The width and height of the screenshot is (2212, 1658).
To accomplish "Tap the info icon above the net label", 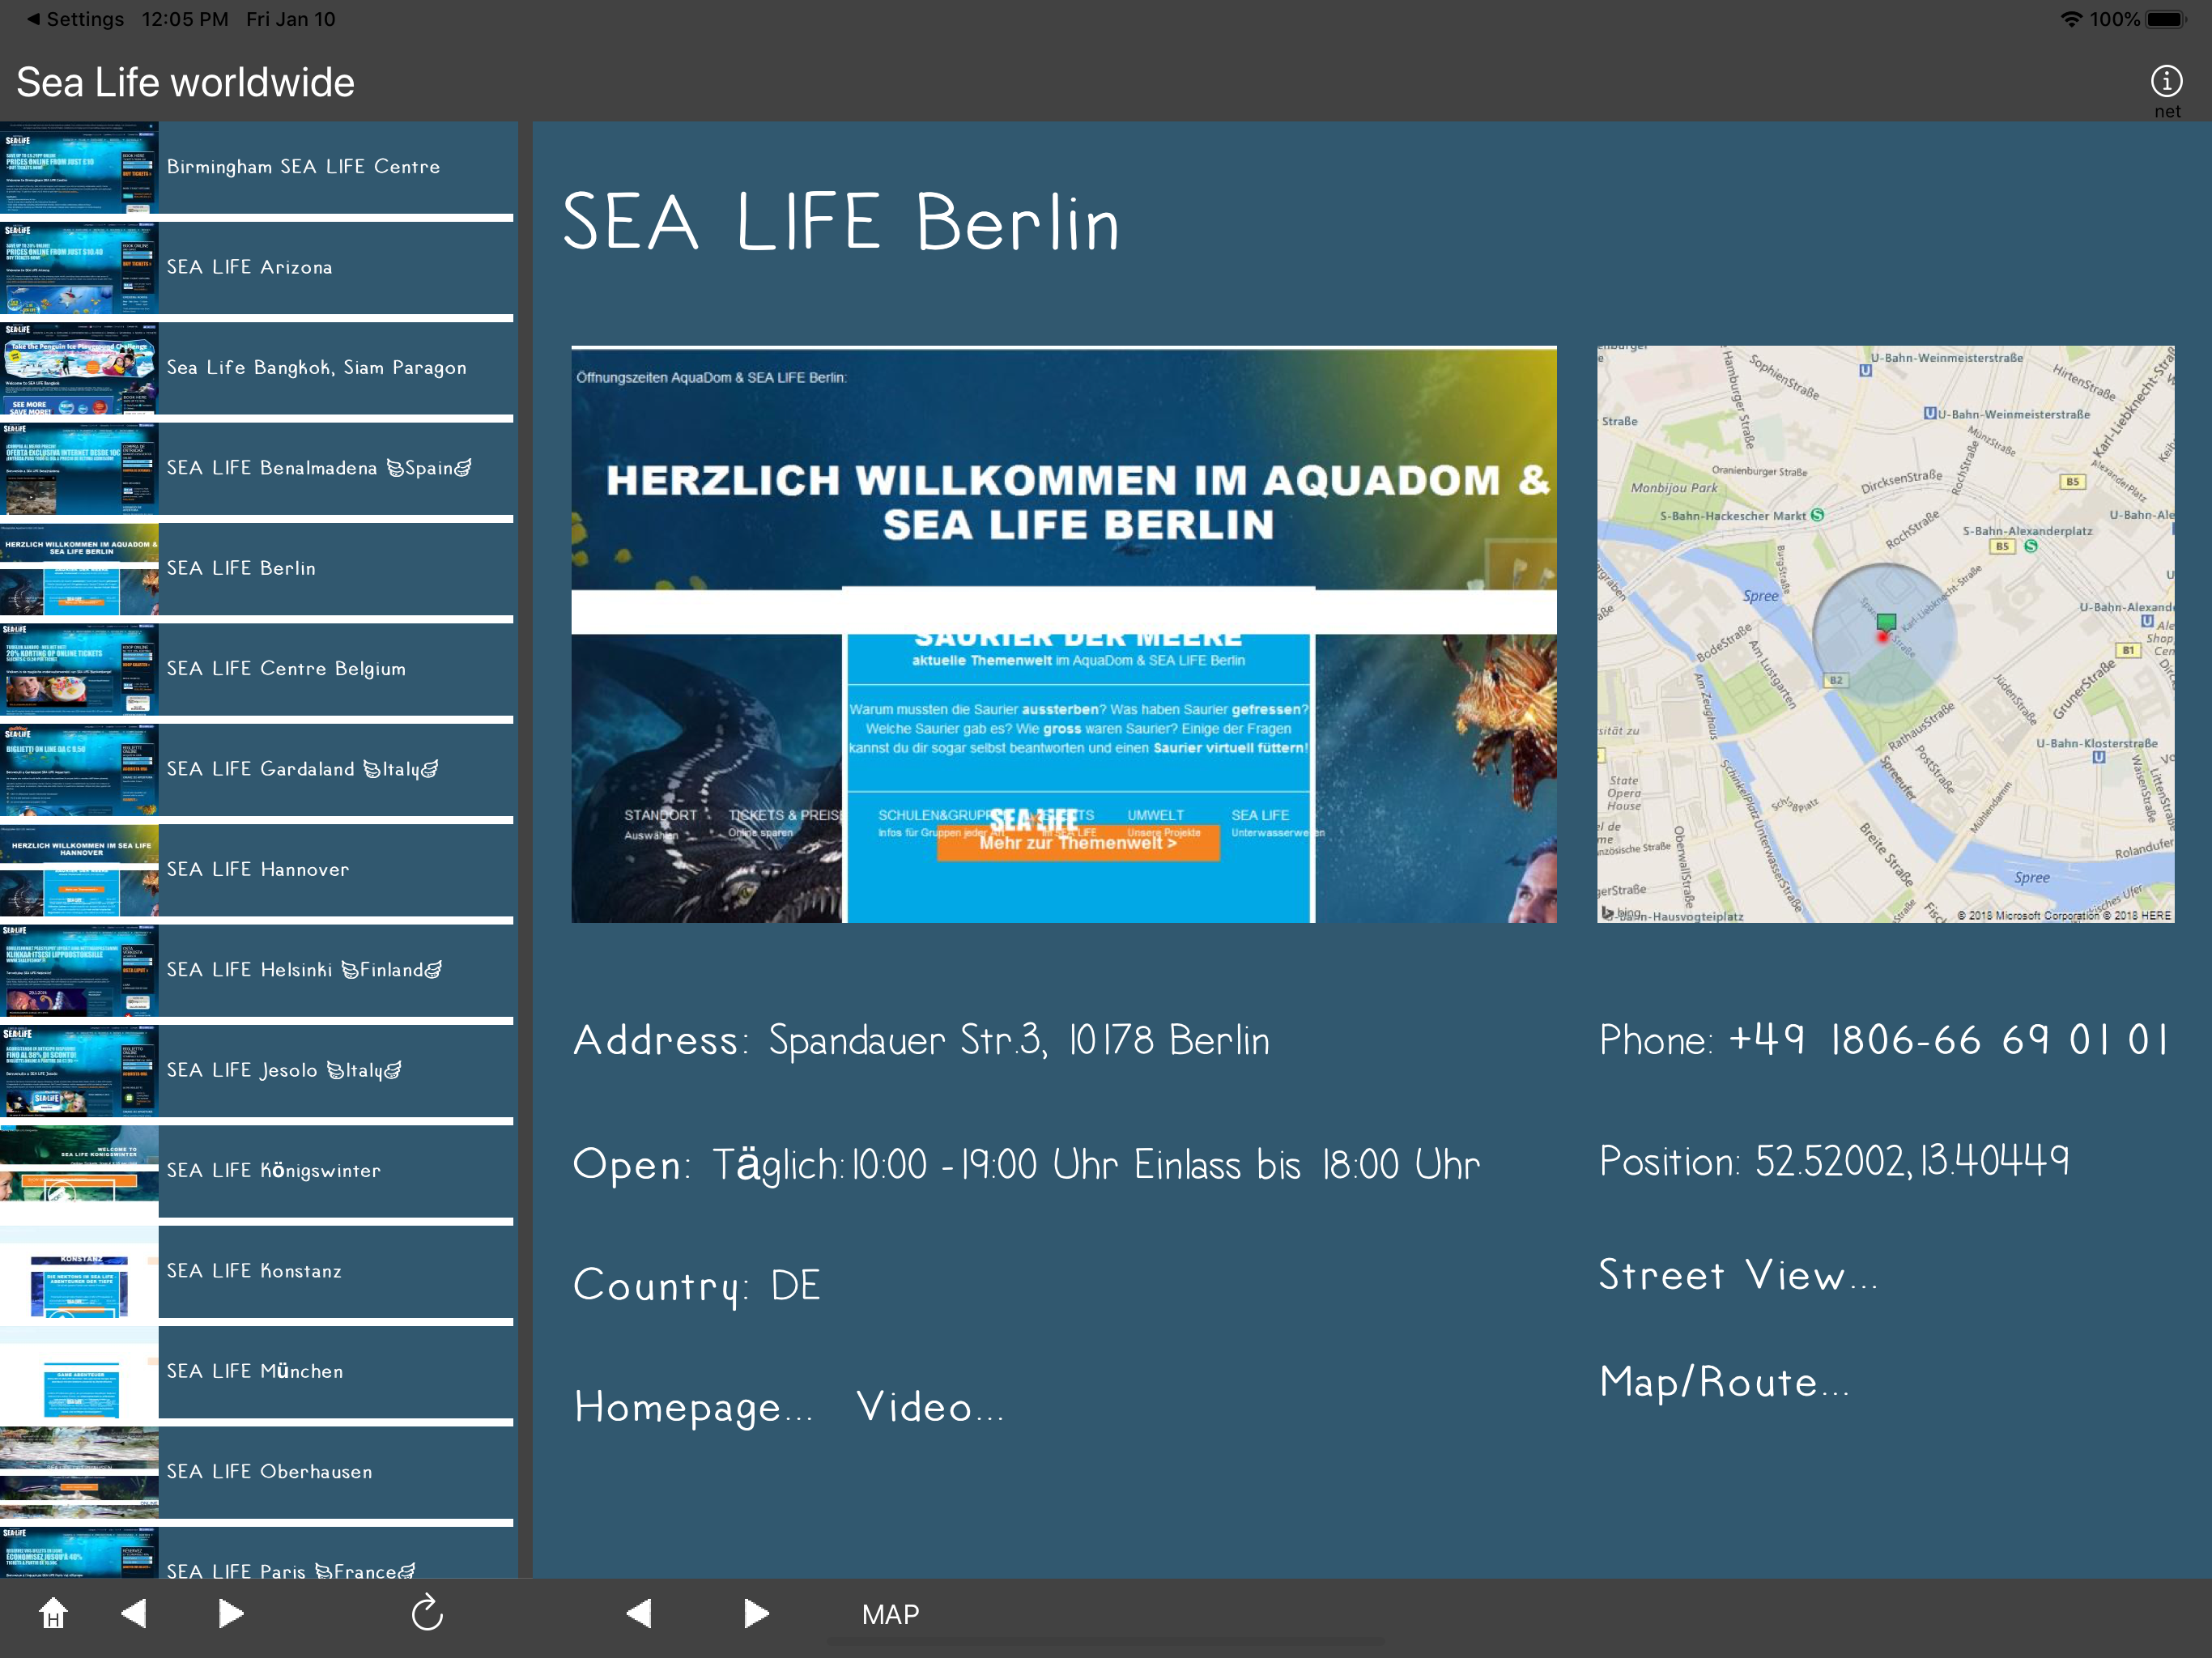I will click(x=2166, y=81).
